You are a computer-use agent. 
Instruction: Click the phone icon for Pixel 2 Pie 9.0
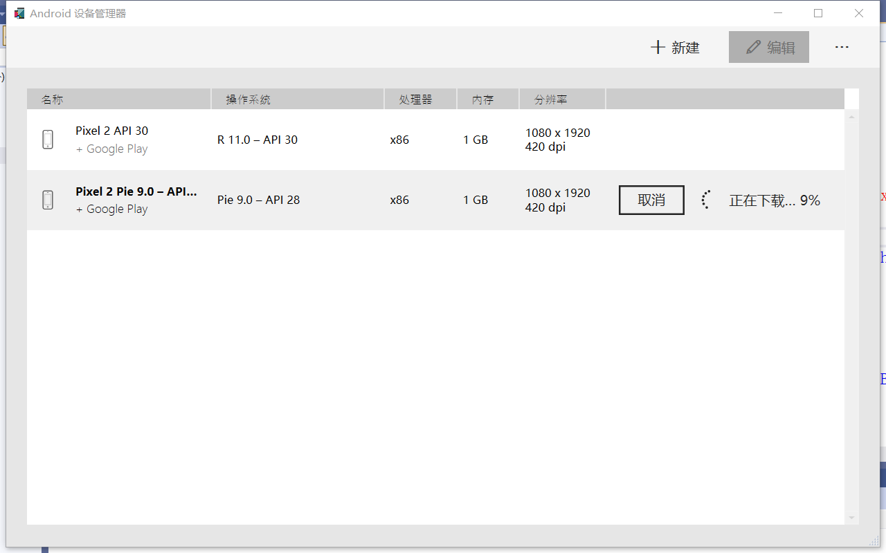(x=47, y=200)
